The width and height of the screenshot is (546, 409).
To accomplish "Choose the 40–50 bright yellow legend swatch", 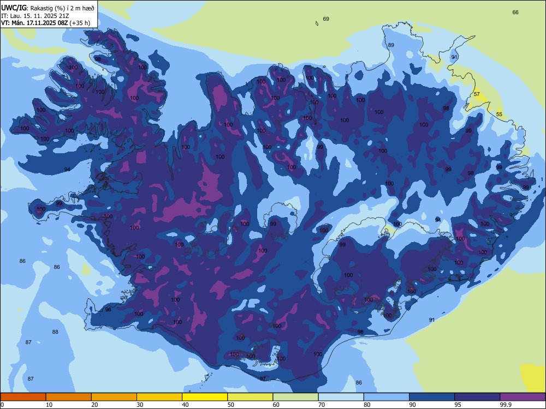I will click(x=205, y=397).
